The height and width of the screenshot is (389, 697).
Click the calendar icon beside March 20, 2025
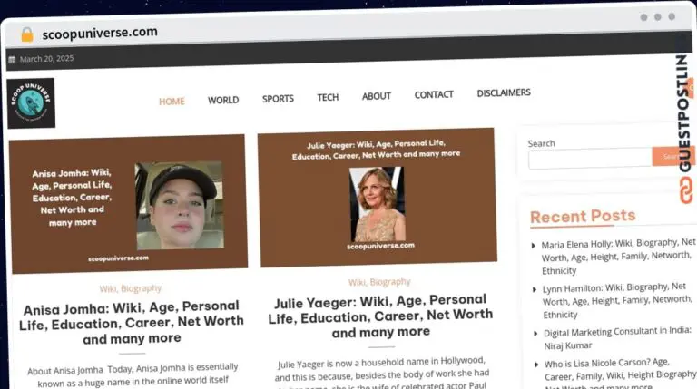click(x=12, y=60)
